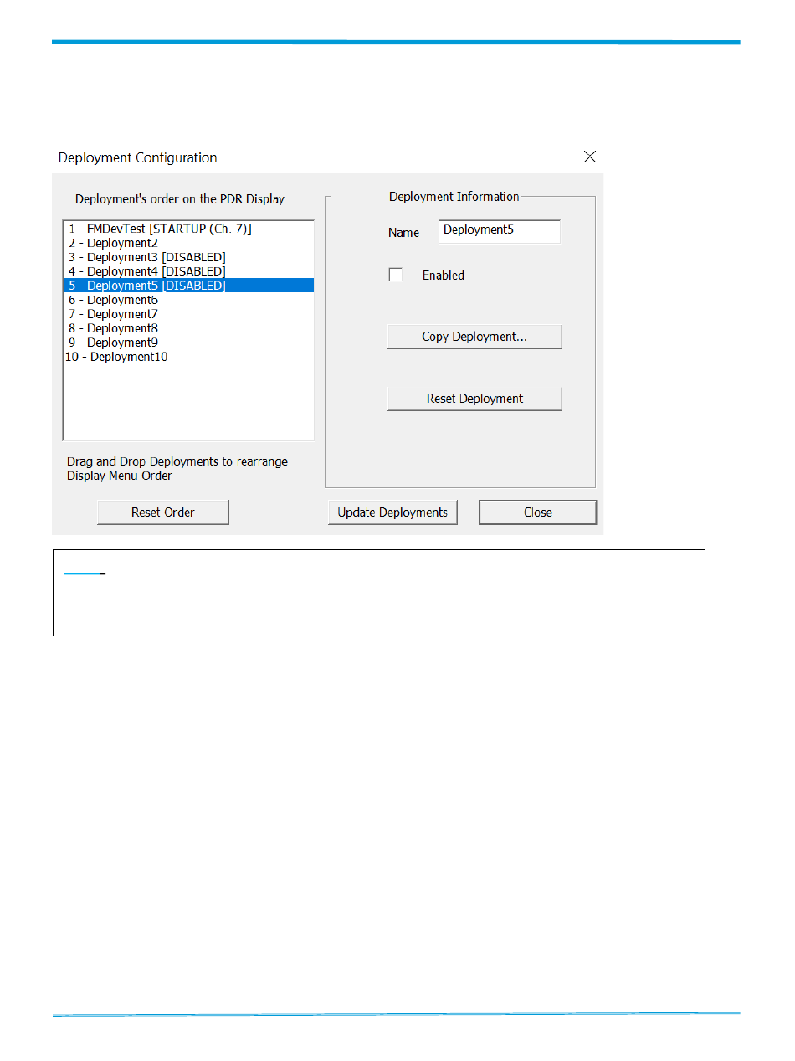Select 9 - Deployment9 in list

pos(188,343)
